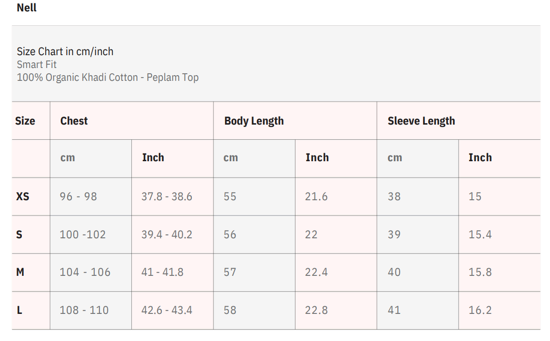The image size is (550, 341).
Task: Click the Size Chart in cm/inch title
Action: [65, 51]
